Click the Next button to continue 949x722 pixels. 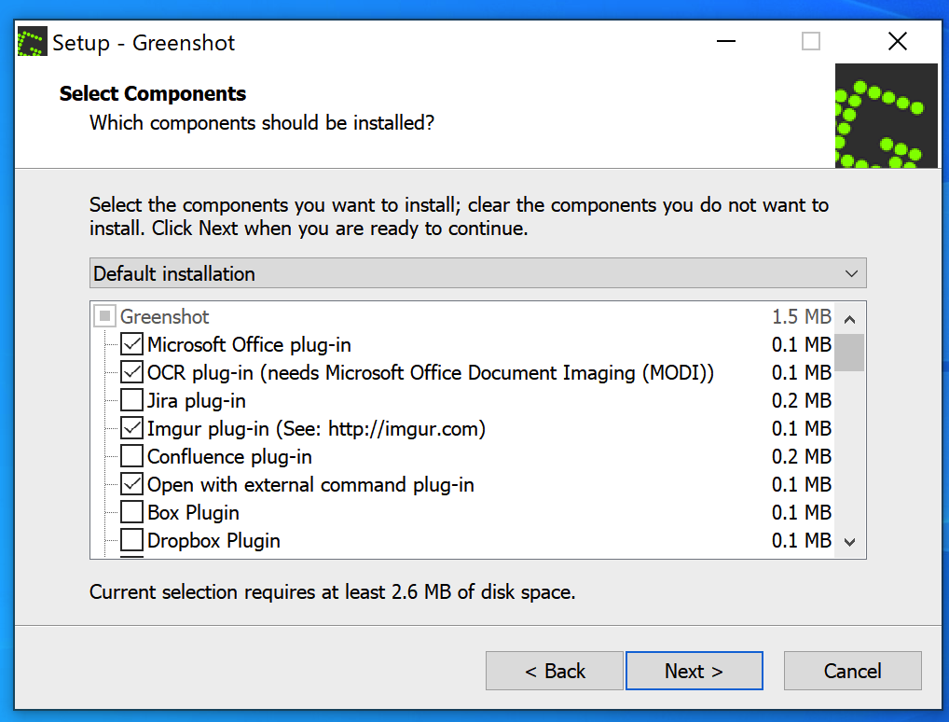click(694, 671)
